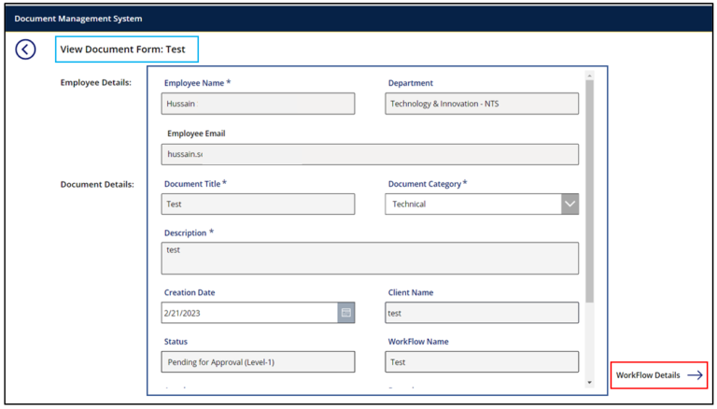The image size is (717, 409).
Task: Click the Creation Date field showing 2/21/2023
Action: pyautogui.click(x=249, y=313)
